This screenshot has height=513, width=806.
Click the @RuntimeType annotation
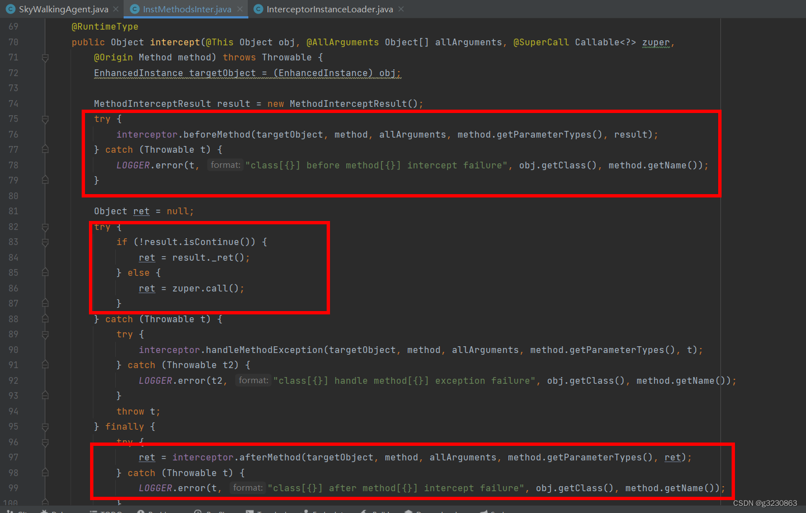pos(105,27)
